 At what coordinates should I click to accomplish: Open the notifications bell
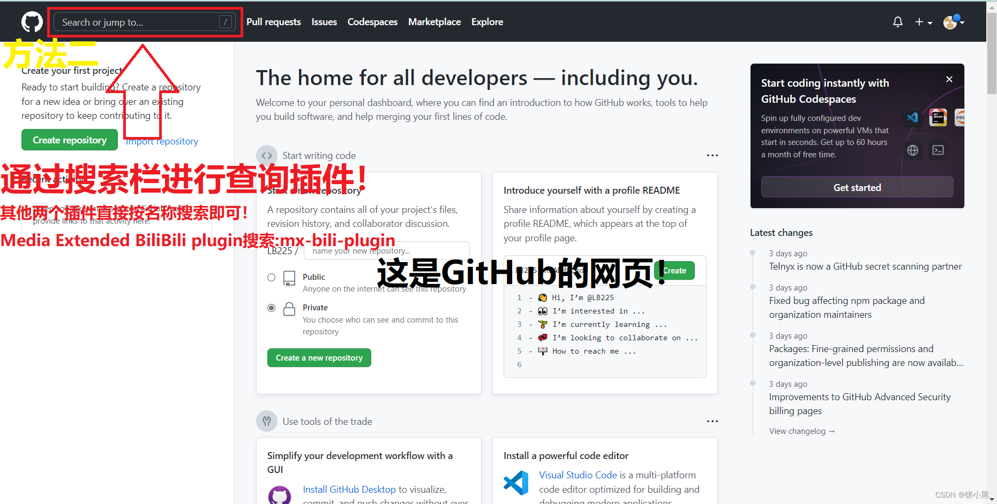(x=898, y=22)
